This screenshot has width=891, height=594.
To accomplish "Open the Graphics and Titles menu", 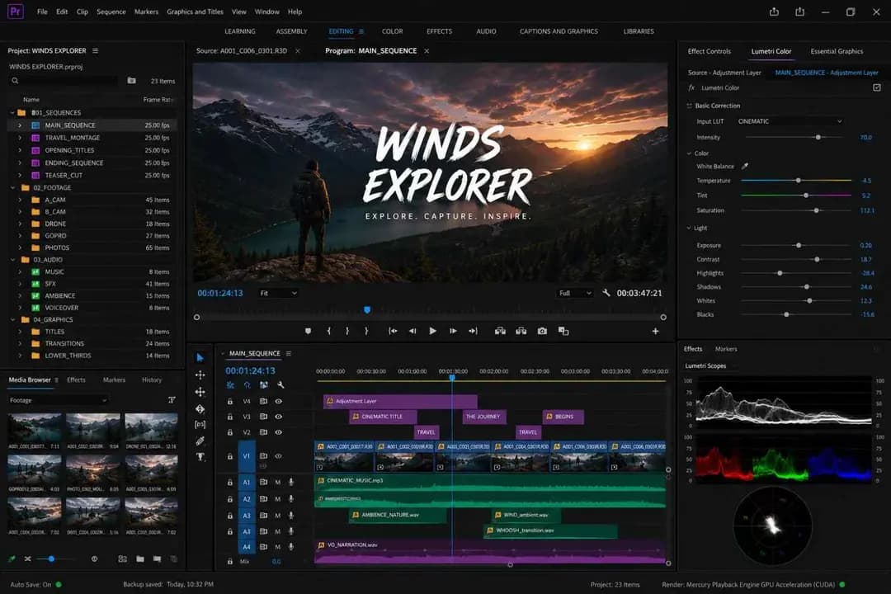I will click(195, 12).
